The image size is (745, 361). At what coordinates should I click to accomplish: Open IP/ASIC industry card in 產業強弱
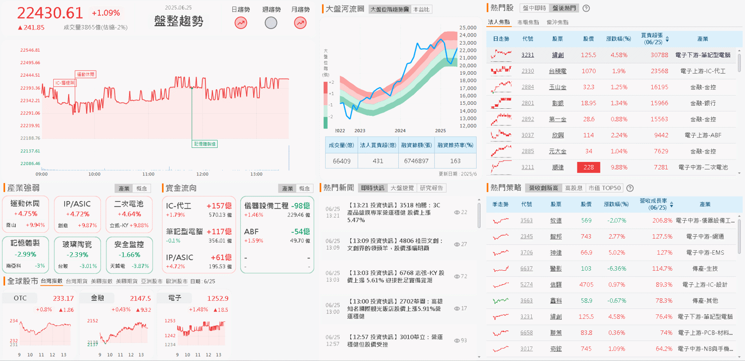tap(77, 214)
